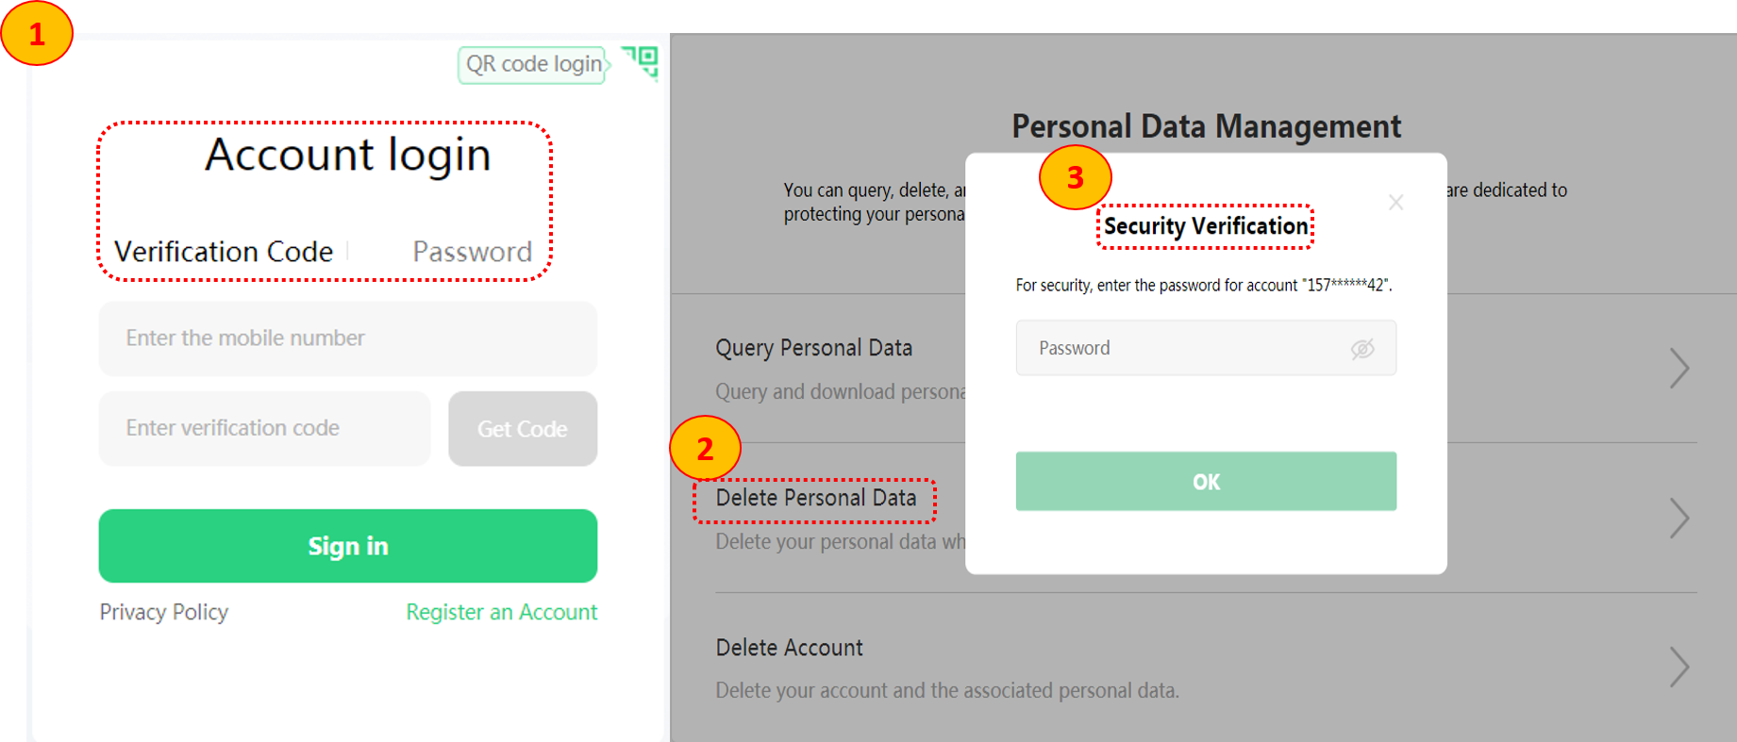1737x742 pixels.
Task: Open Query Personal Data option
Action: pos(814,348)
